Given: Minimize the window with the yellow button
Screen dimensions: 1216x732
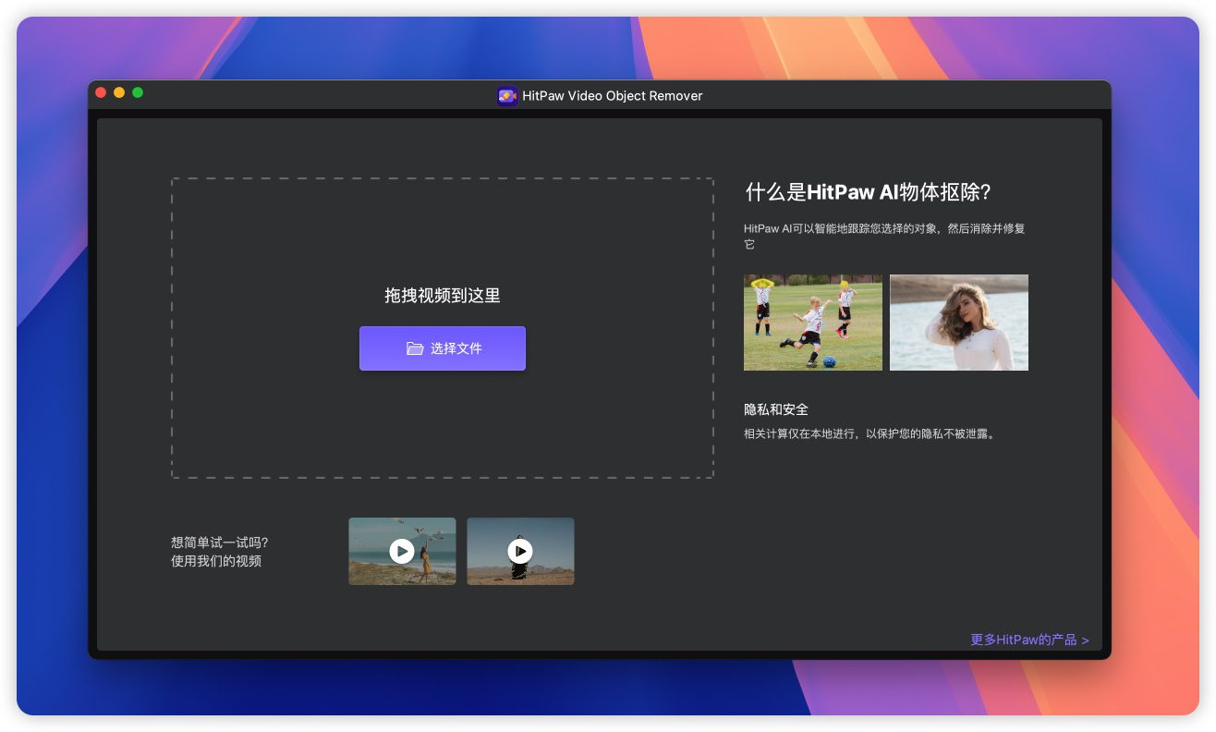Looking at the screenshot, I should (119, 92).
